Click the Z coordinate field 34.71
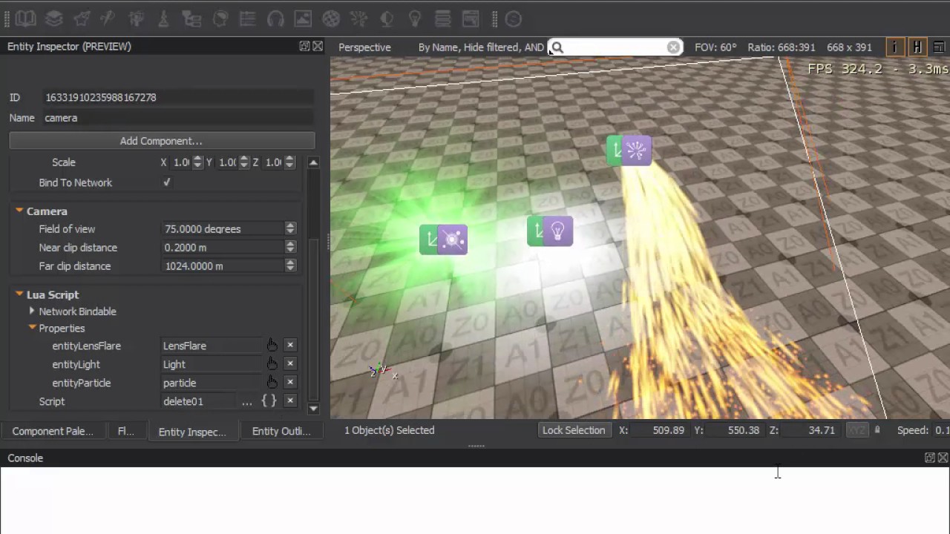Viewport: 950px width, 534px height. click(x=810, y=430)
